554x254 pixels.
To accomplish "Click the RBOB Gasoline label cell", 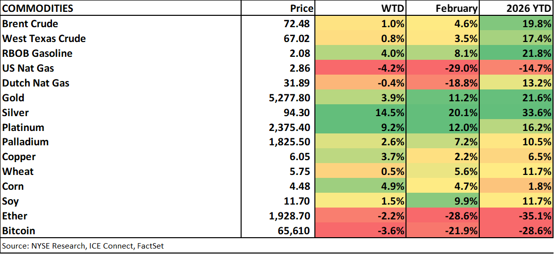I will coord(37,53).
